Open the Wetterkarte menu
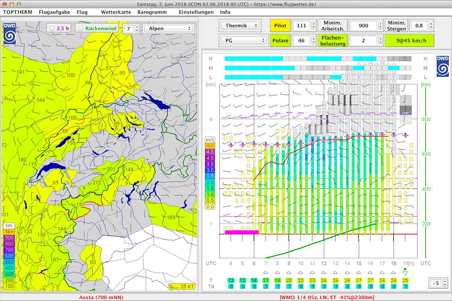 coord(116,12)
